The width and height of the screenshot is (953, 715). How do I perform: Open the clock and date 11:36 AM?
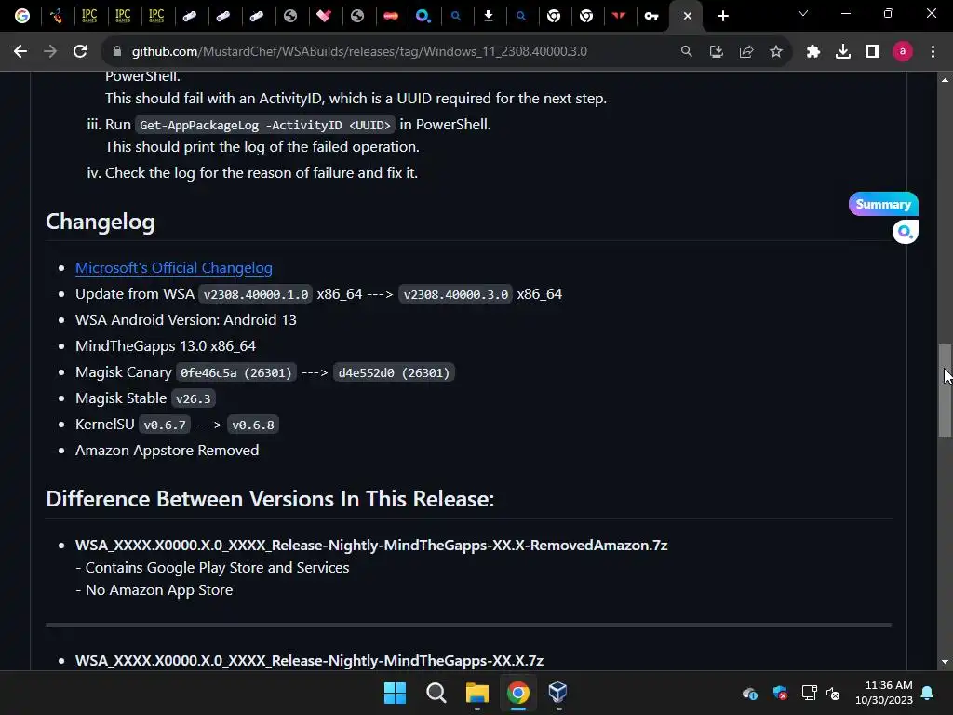[884, 693]
